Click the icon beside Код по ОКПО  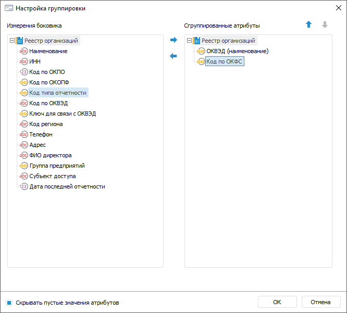(x=23, y=72)
